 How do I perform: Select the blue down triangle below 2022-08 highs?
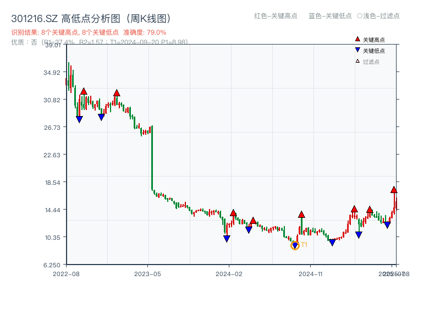click(79, 119)
